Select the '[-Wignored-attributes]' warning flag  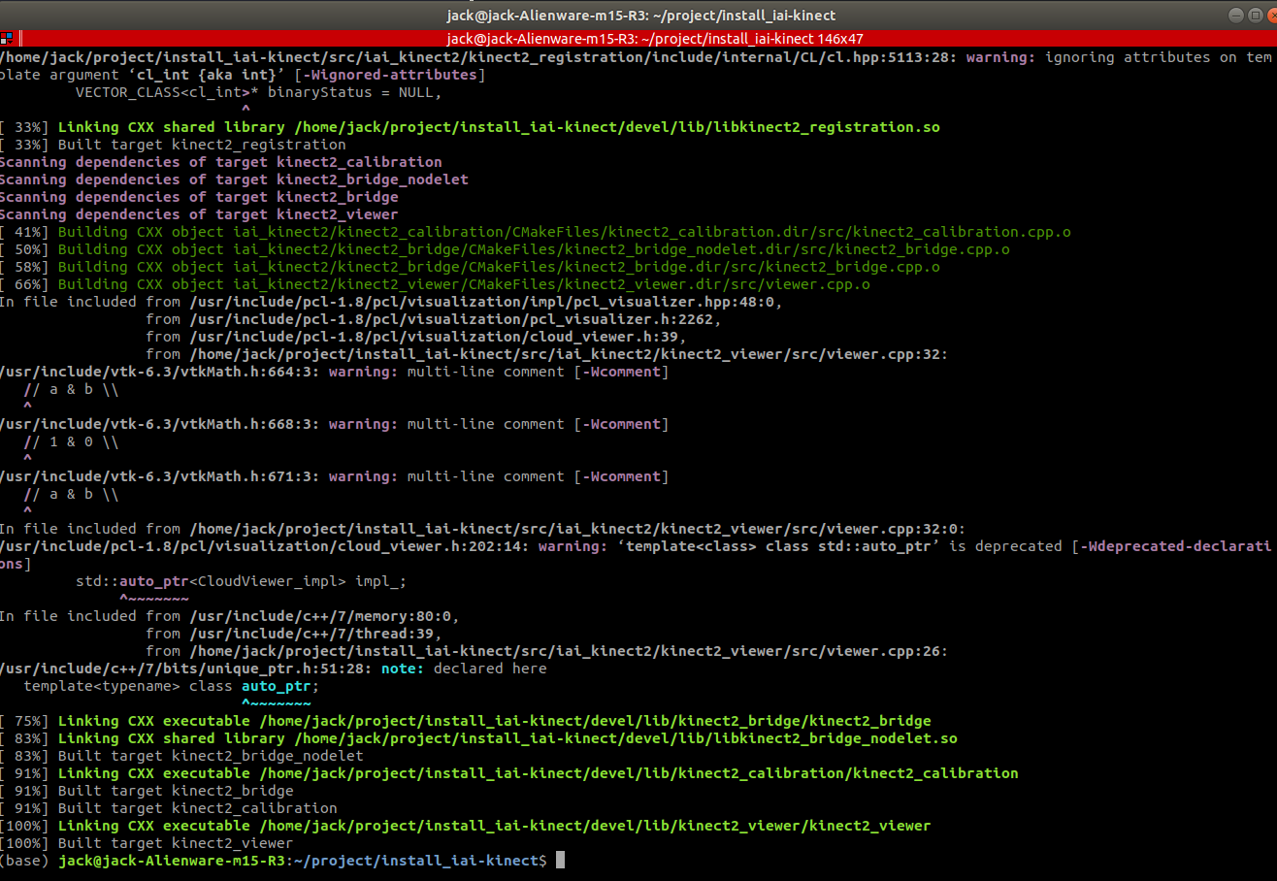click(389, 75)
